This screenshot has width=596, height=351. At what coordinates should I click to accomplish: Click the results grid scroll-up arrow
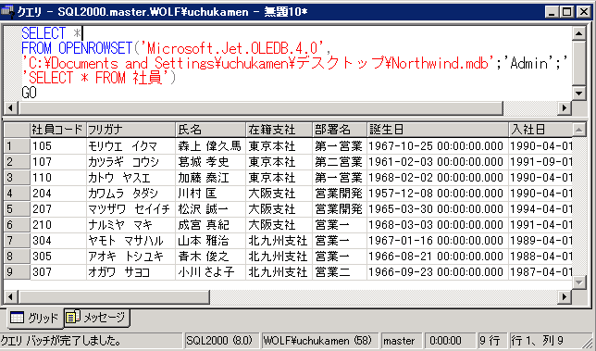(578, 130)
